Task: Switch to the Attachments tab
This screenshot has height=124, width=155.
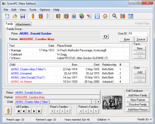Action: point(23,24)
